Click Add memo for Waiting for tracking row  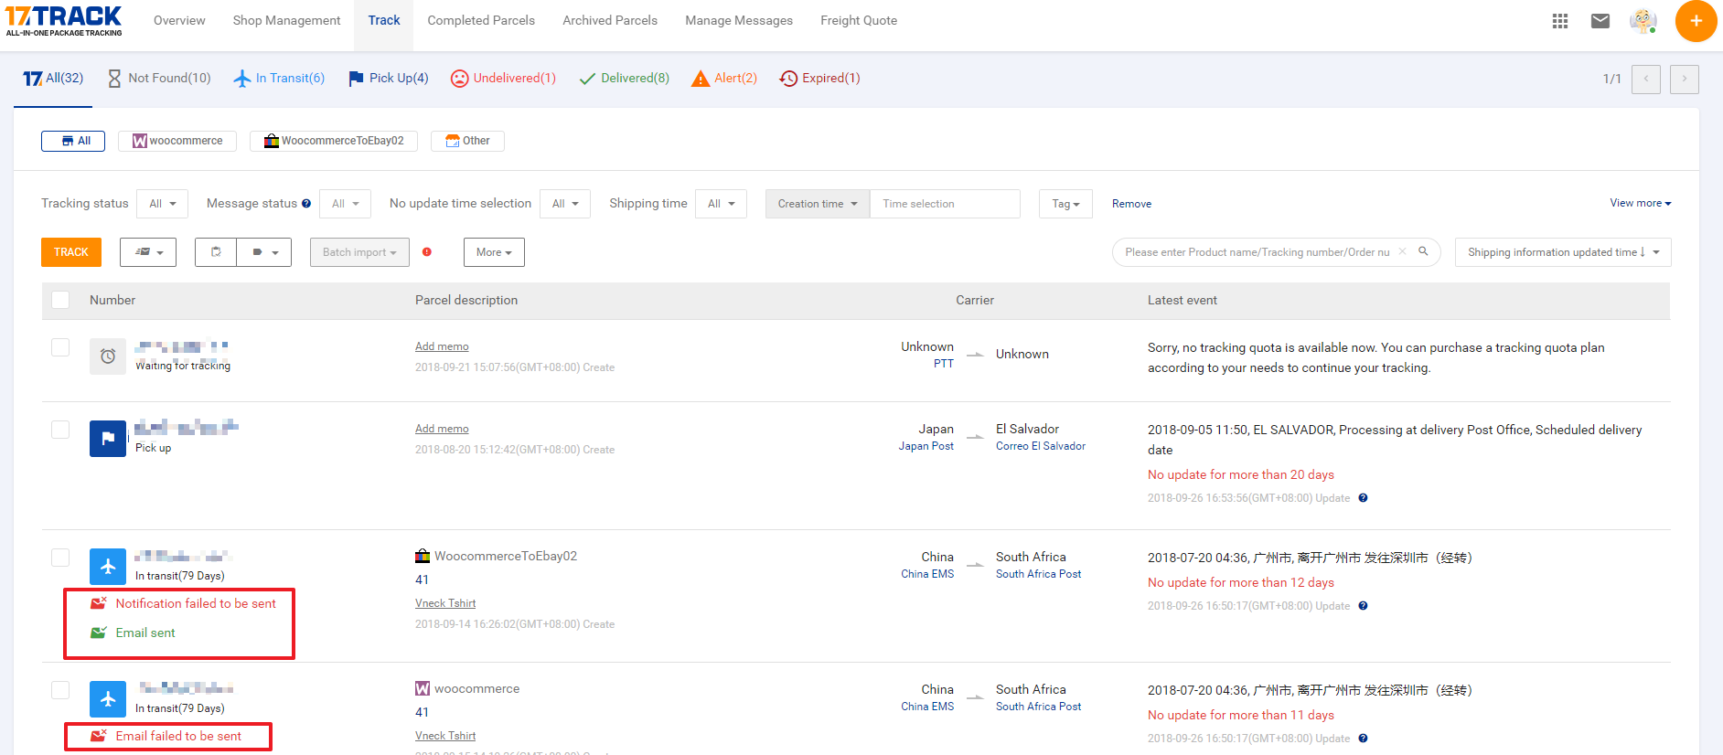tap(442, 346)
